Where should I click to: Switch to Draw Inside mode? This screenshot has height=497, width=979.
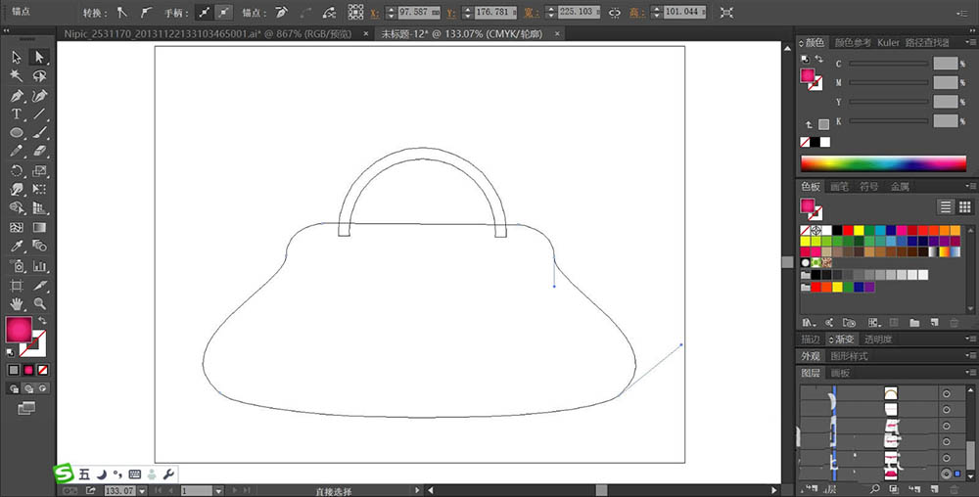tap(42, 388)
